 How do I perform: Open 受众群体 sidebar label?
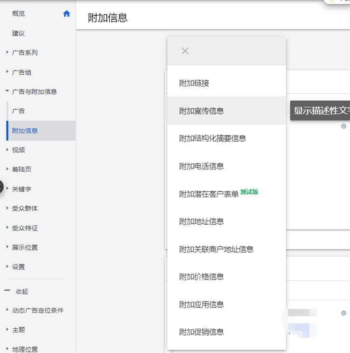(x=25, y=208)
